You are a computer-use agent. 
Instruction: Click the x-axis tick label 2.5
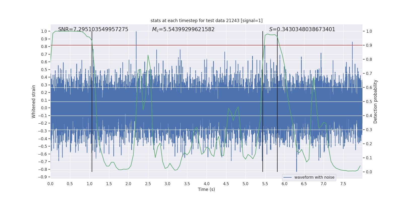148,184
